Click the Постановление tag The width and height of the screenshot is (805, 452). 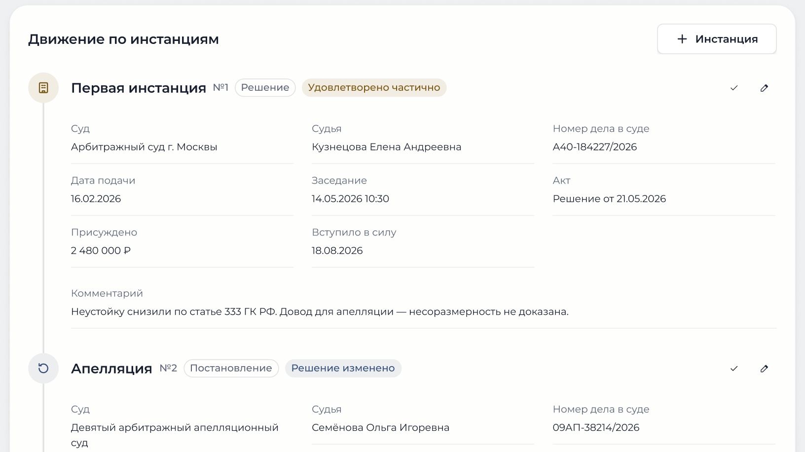click(231, 369)
